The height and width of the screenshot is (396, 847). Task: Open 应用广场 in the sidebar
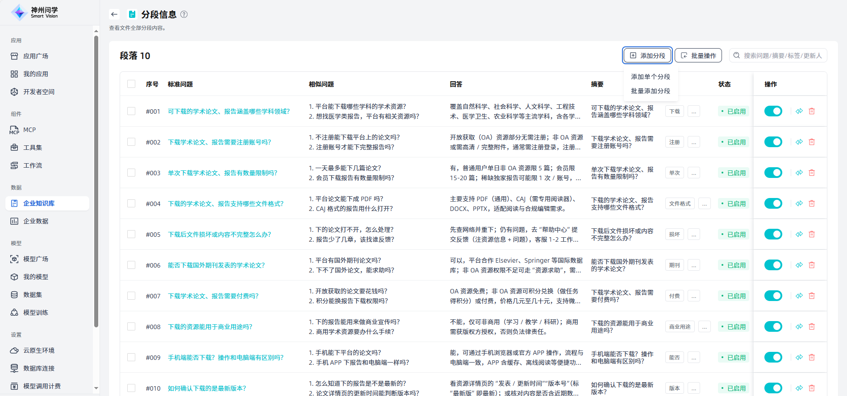(x=36, y=56)
